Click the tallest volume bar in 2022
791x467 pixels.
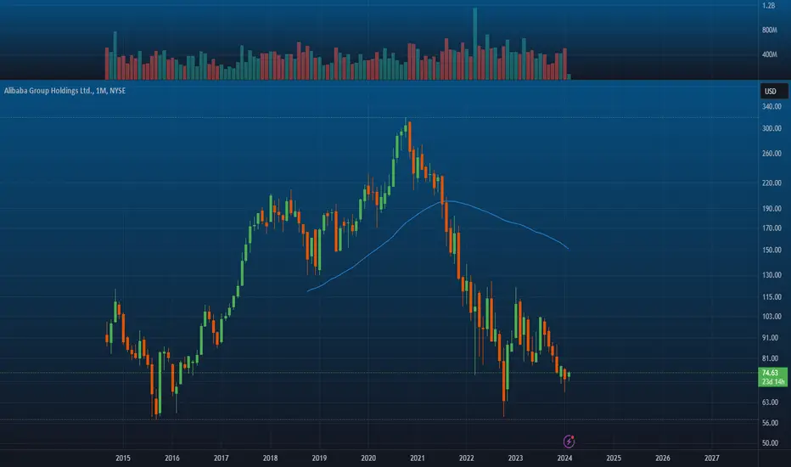[x=475, y=44]
